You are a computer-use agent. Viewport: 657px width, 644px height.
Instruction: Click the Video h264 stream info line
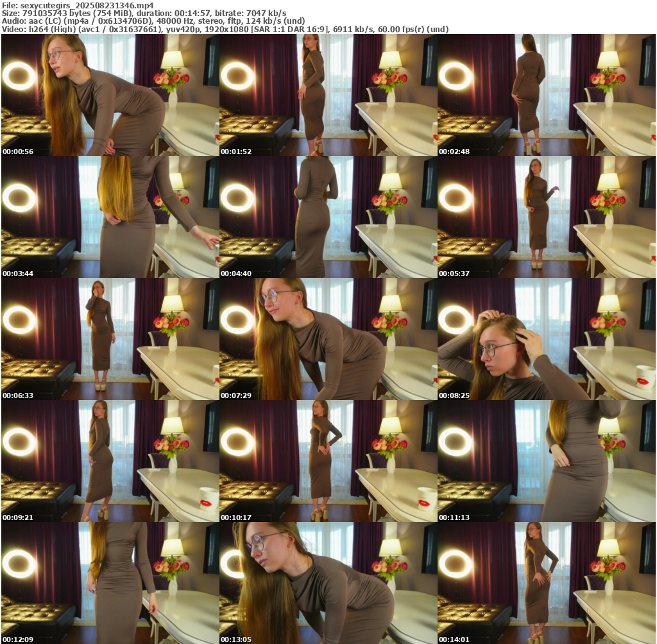[225, 29]
